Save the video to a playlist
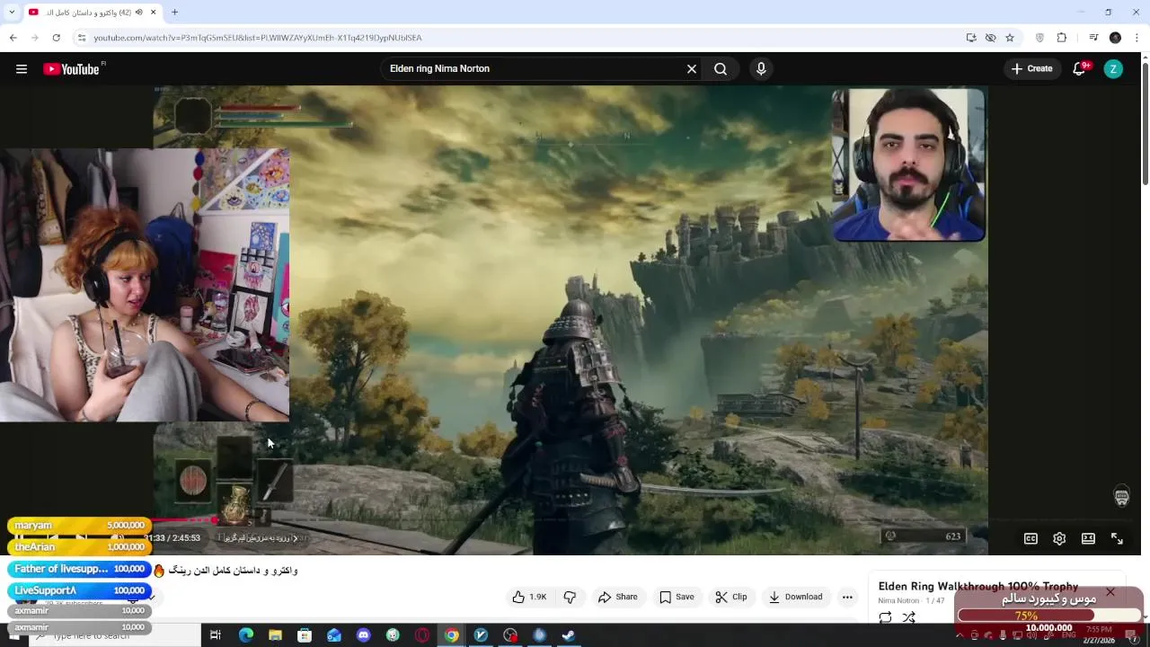The width and height of the screenshot is (1150, 647). pos(676,597)
